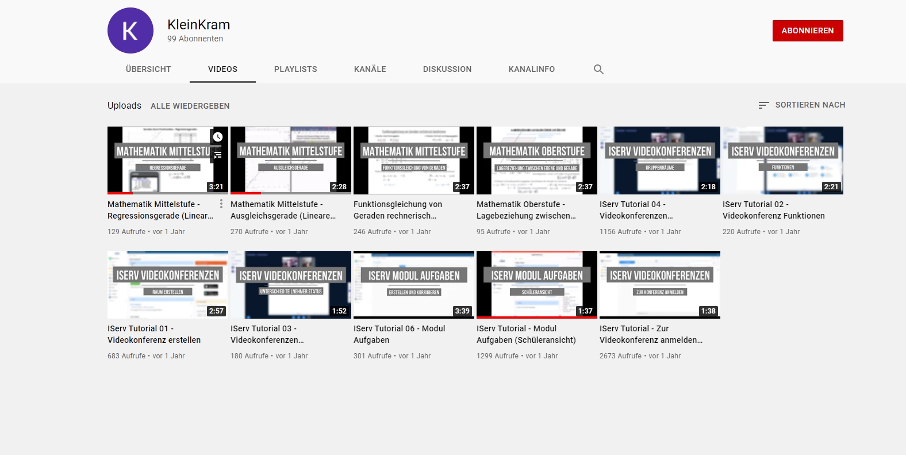Open title 'IServ Tutorial - Zur Videokonferenz anmelden'
Image resolution: width=906 pixels, height=455 pixels.
[651, 334]
